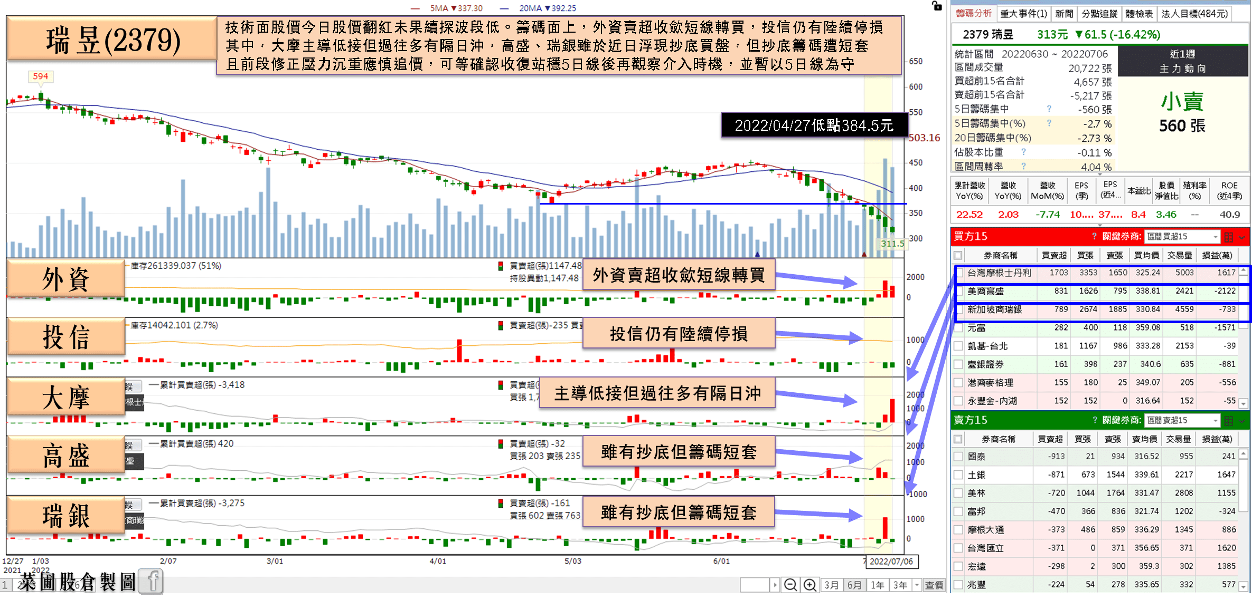Expand the dropdown arrow after 3年 button
Viewport: 1252px width, 610px height.
pos(917,585)
